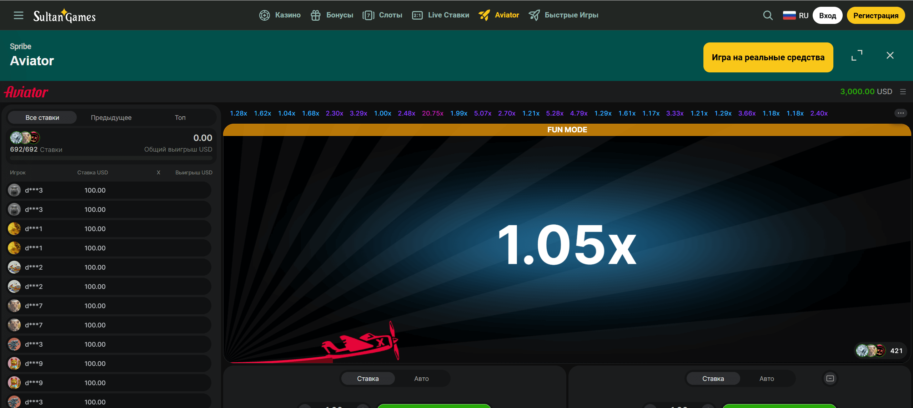Image resolution: width=913 pixels, height=408 pixels.
Task: Click the 1.62x history multiplier
Action: tap(262, 113)
